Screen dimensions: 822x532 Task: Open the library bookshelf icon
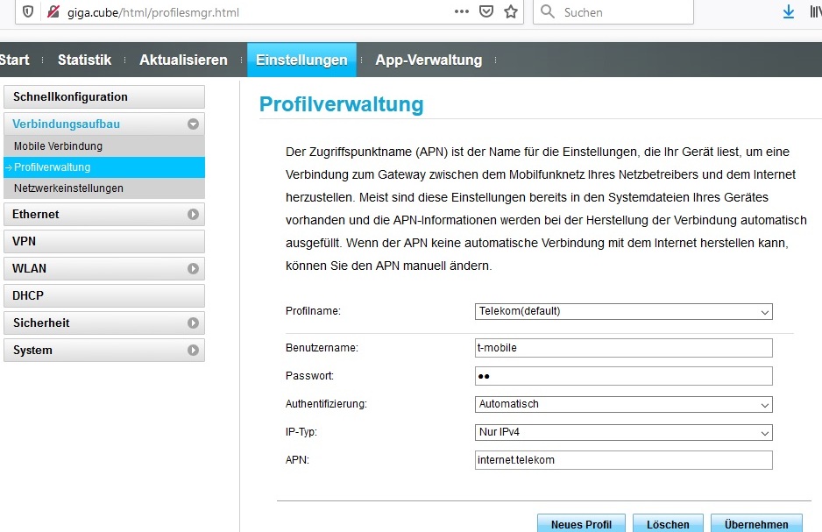(815, 12)
